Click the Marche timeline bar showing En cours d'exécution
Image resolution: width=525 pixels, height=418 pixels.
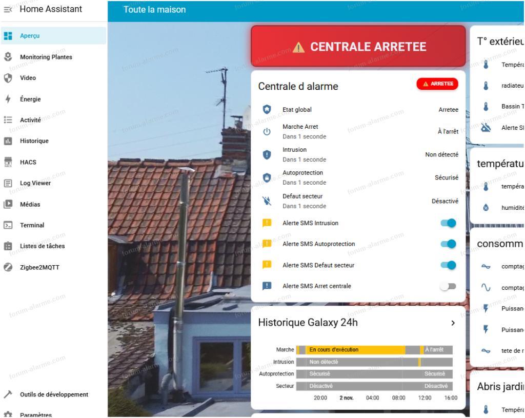(355, 349)
